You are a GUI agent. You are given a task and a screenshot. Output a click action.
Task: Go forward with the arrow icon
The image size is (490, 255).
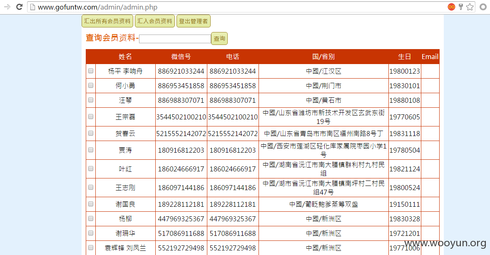(7, 7)
